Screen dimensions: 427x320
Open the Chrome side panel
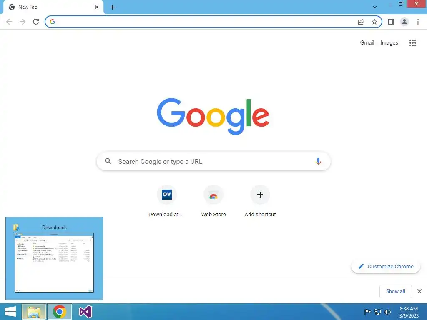[x=391, y=22]
